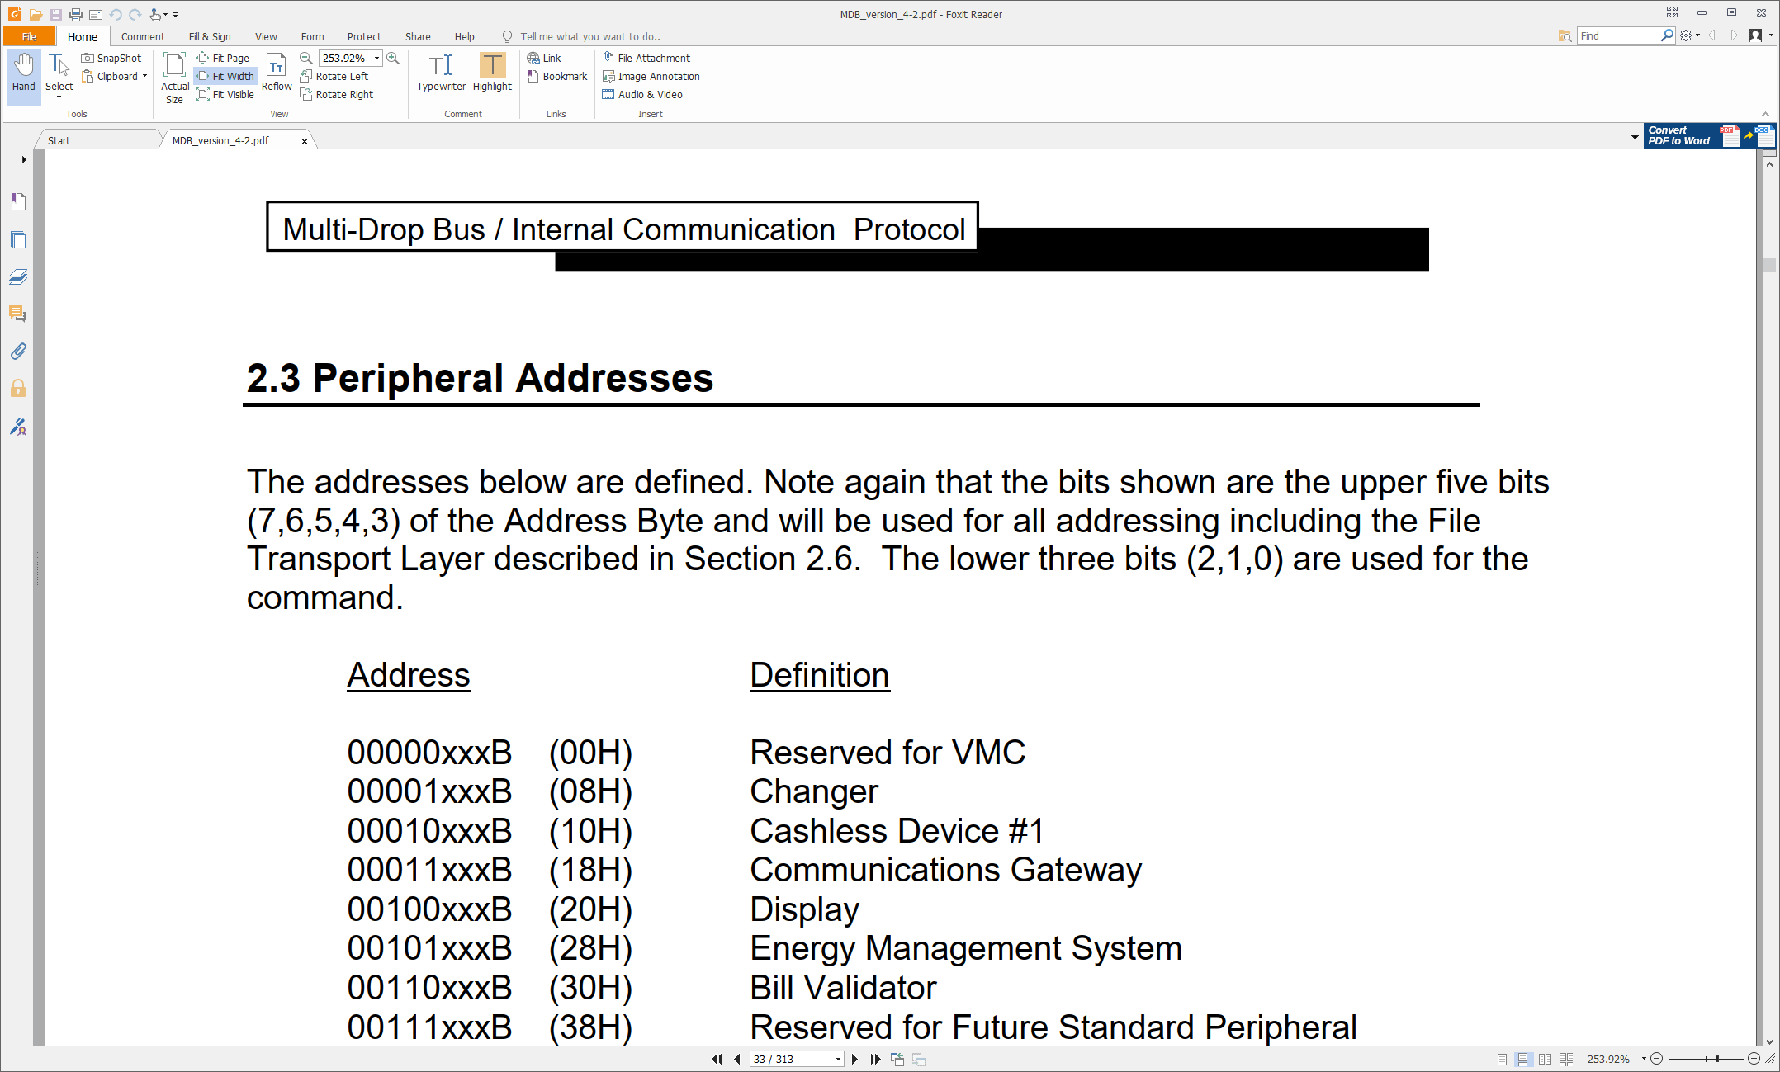Toggle Fit Width view mode

click(x=226, y=76)
